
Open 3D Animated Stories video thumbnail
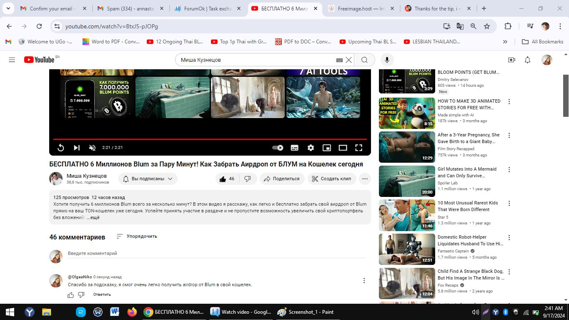pyautogui.click(x=407, y=113)
